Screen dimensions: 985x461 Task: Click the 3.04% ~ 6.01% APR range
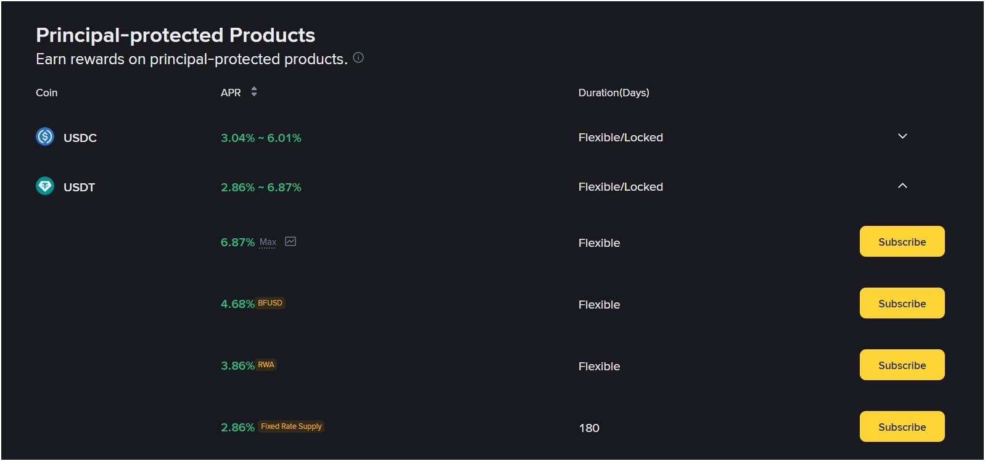tap(260, 138)
